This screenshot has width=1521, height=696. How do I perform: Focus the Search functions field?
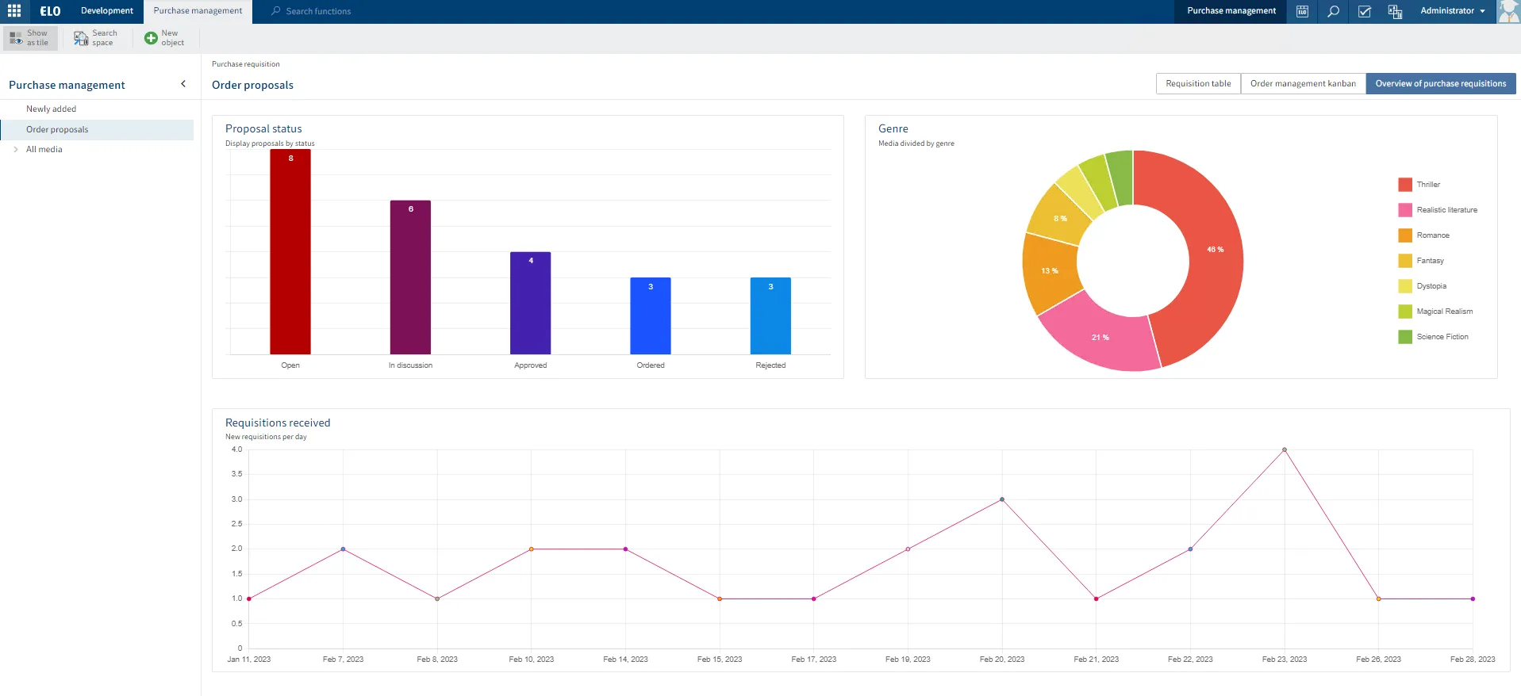coord(317,11)
